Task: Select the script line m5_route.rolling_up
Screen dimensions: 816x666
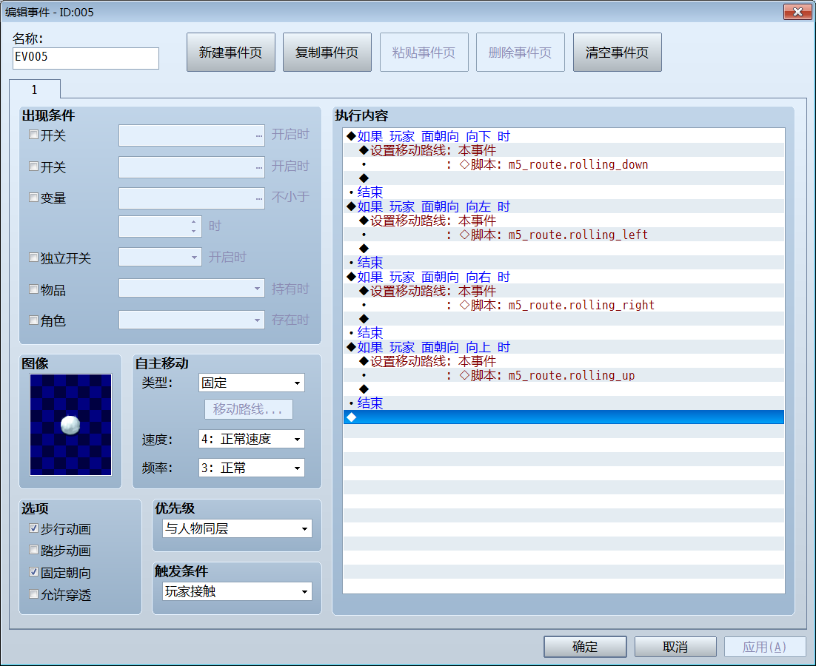Action: click(563, 375)
